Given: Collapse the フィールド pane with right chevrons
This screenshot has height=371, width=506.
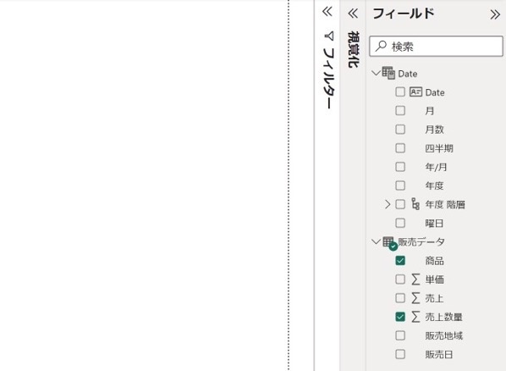Looking at the screenshot, I should (x=495, y=14).
